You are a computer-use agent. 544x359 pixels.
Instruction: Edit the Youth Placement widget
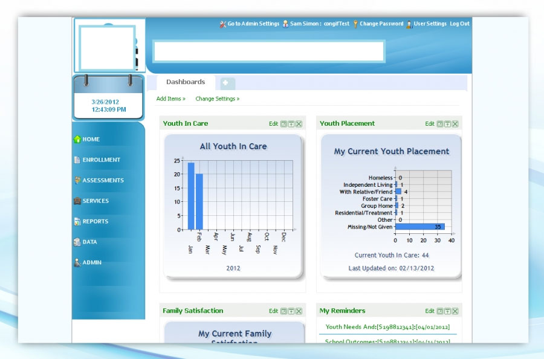tap(430, 124)
